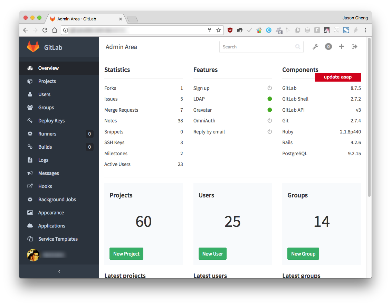Collapse the sidebar with the chevron
This screenshot has width=391, height=306.
tap(59, 271)
